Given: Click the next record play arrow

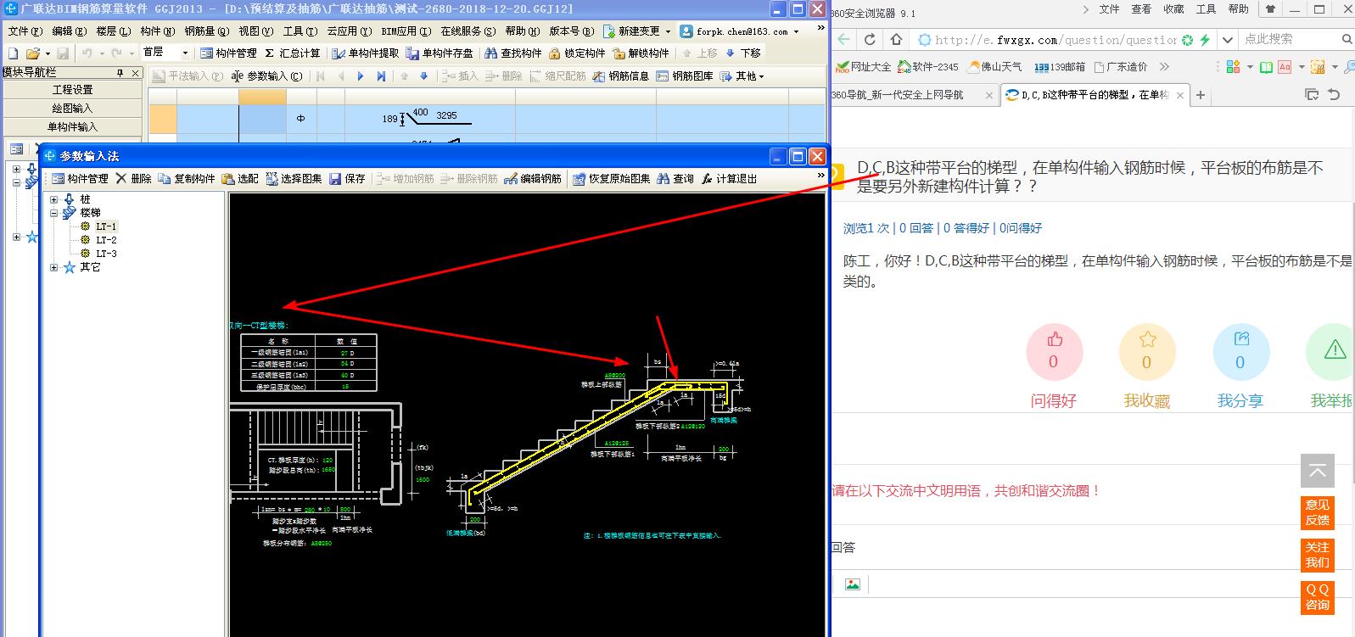Looking at the screenshot, I should point(361,76).
